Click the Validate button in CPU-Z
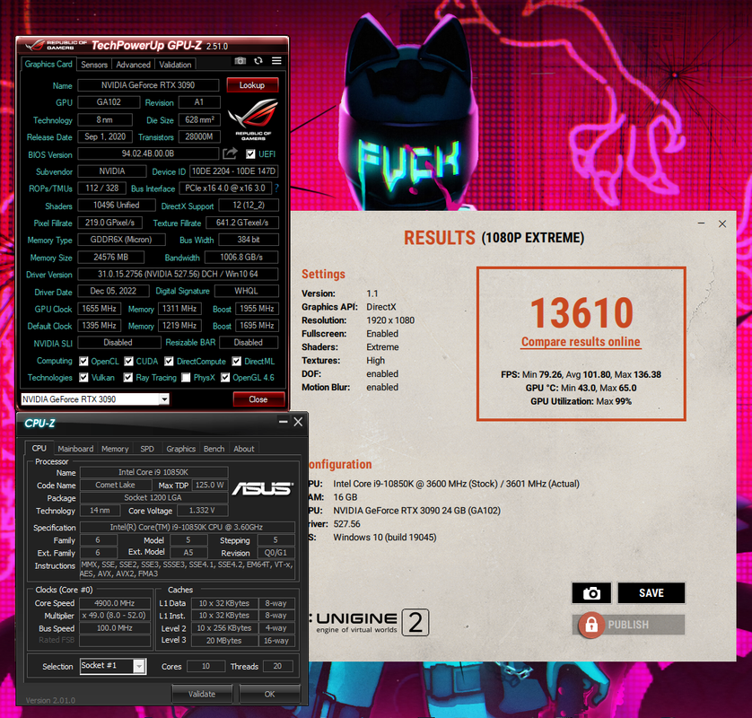This screenshot has height=718, width=752. click(202, 694)
